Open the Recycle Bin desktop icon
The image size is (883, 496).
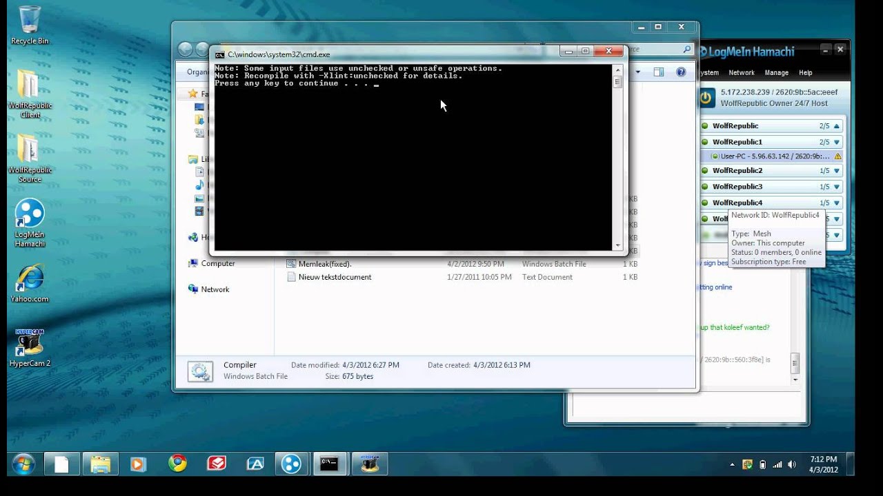click(x=30, y=25)
